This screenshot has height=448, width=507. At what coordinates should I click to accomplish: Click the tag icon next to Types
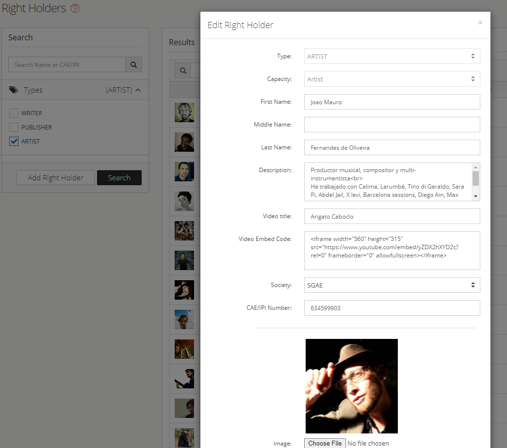[x=14, y=90]
